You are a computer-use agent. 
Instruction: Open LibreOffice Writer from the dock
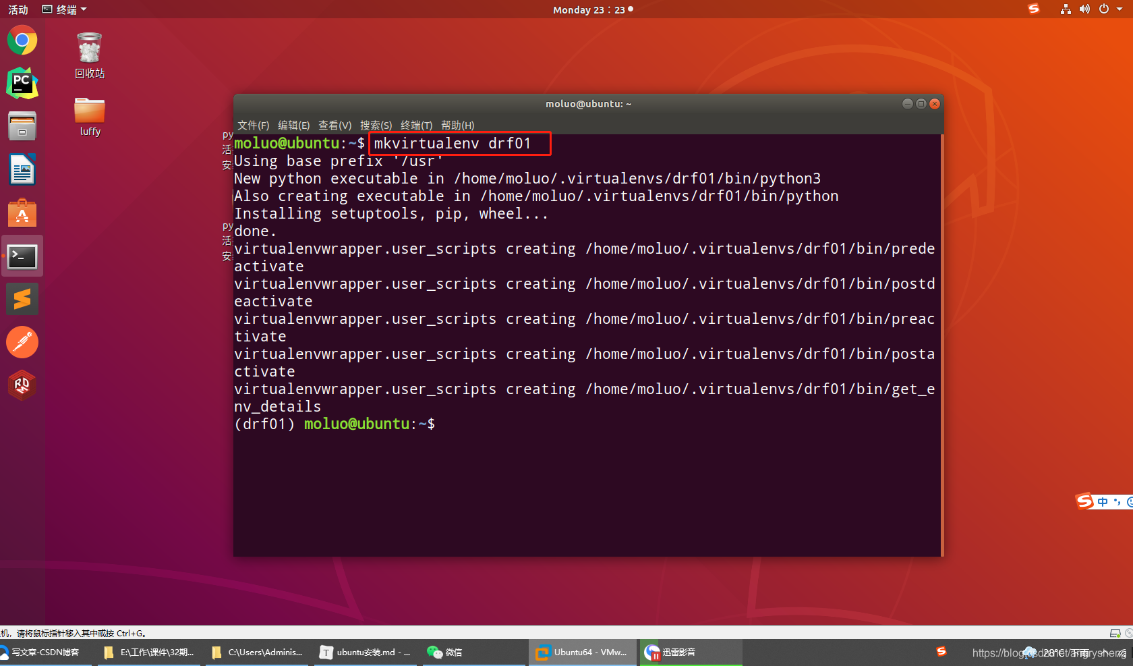pyautogui.click(x=22, y=169)
